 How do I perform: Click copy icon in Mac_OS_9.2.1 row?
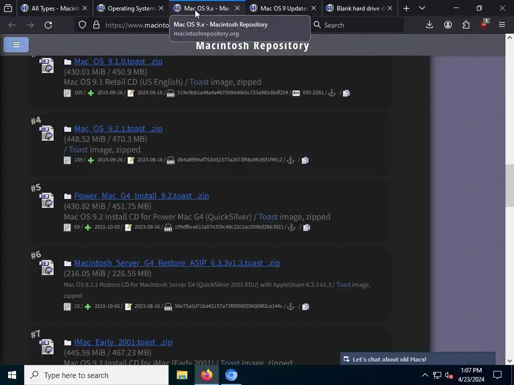point(305,160)
